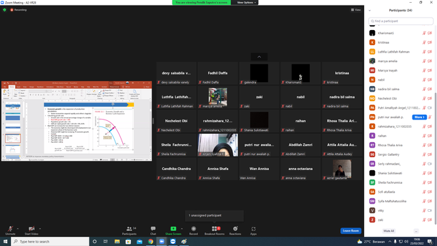Click the shared PowerPoint screen view

pyautogui.click(x=76, y=121)
